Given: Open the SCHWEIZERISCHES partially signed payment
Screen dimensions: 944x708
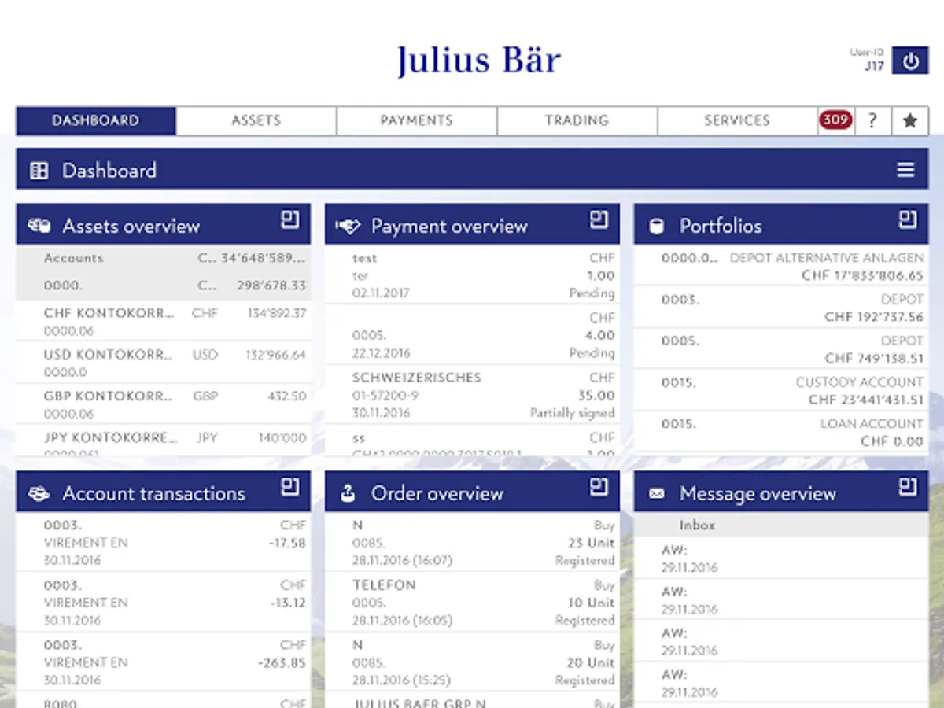Looking at the screenshot, I should 473,395.
